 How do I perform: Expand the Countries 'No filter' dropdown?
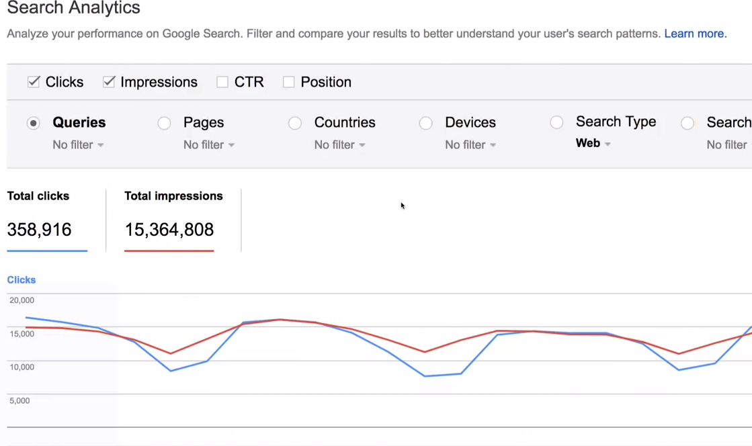click(339, 145)
